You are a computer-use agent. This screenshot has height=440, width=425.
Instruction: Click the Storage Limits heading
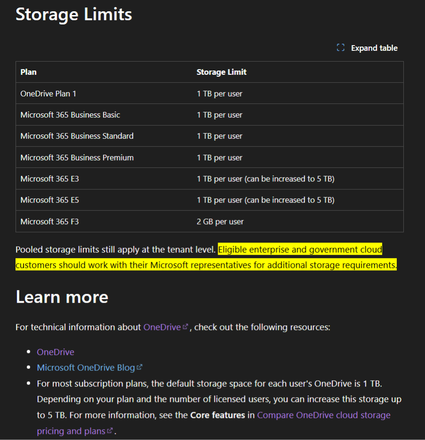click(74, 14)
